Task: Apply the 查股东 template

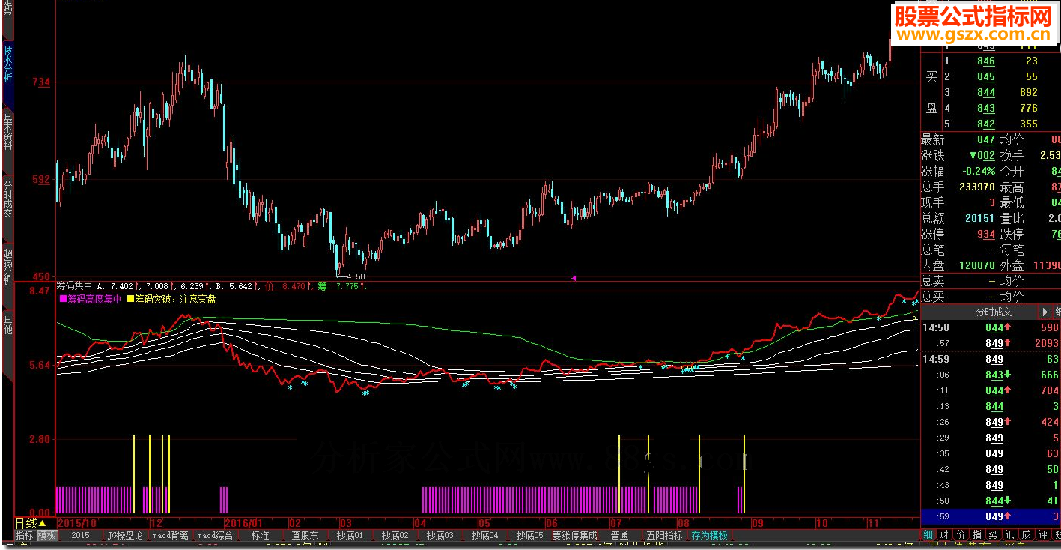Action: point(305,536)
